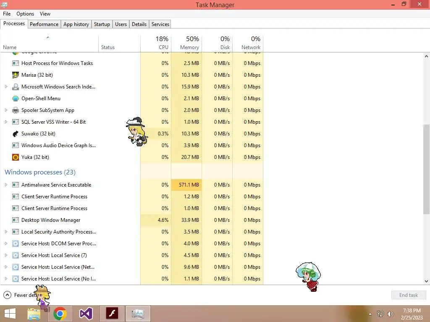
Task: Select the 4.6% CPU cell
Action: pyautogui.click(x=156, y=220)
